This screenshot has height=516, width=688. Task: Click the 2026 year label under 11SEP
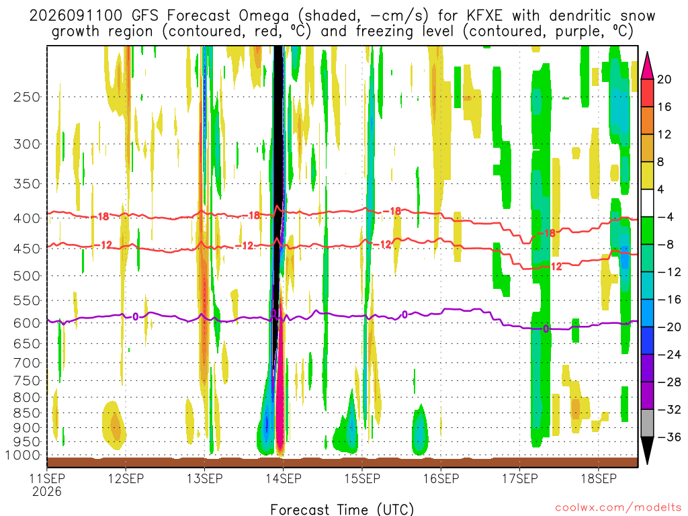click(x=47, y=492)
